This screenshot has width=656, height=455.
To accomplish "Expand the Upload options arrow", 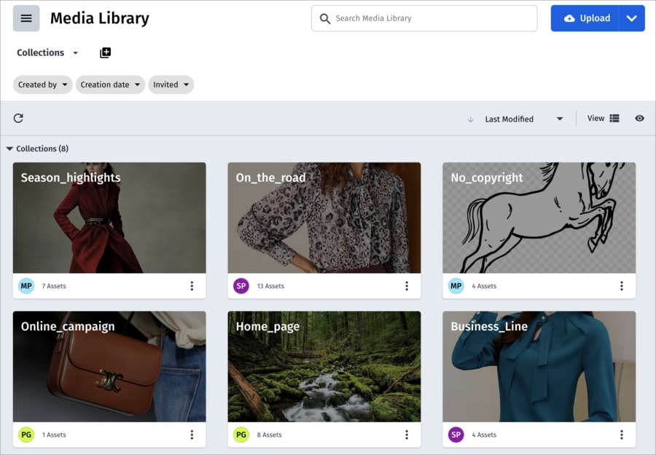I will 632,18.
